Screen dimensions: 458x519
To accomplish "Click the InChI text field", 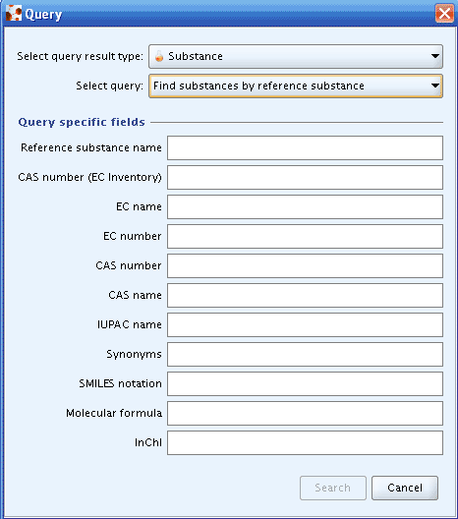I will 305,442.
